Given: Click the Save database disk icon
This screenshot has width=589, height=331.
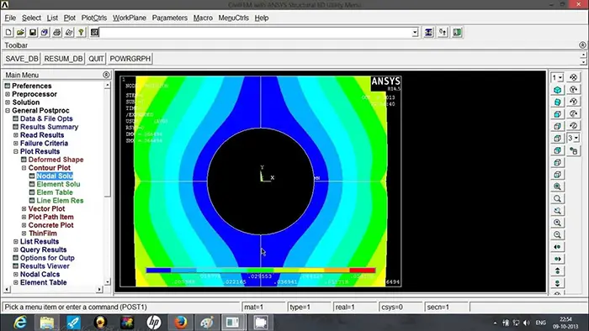Looking at the screenshot, I should (x=33, y=33).
